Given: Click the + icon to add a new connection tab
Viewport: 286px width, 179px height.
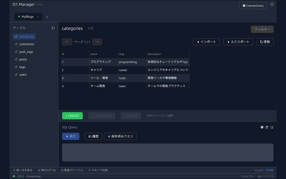Looking at the screenshot, I should point(47,17).
